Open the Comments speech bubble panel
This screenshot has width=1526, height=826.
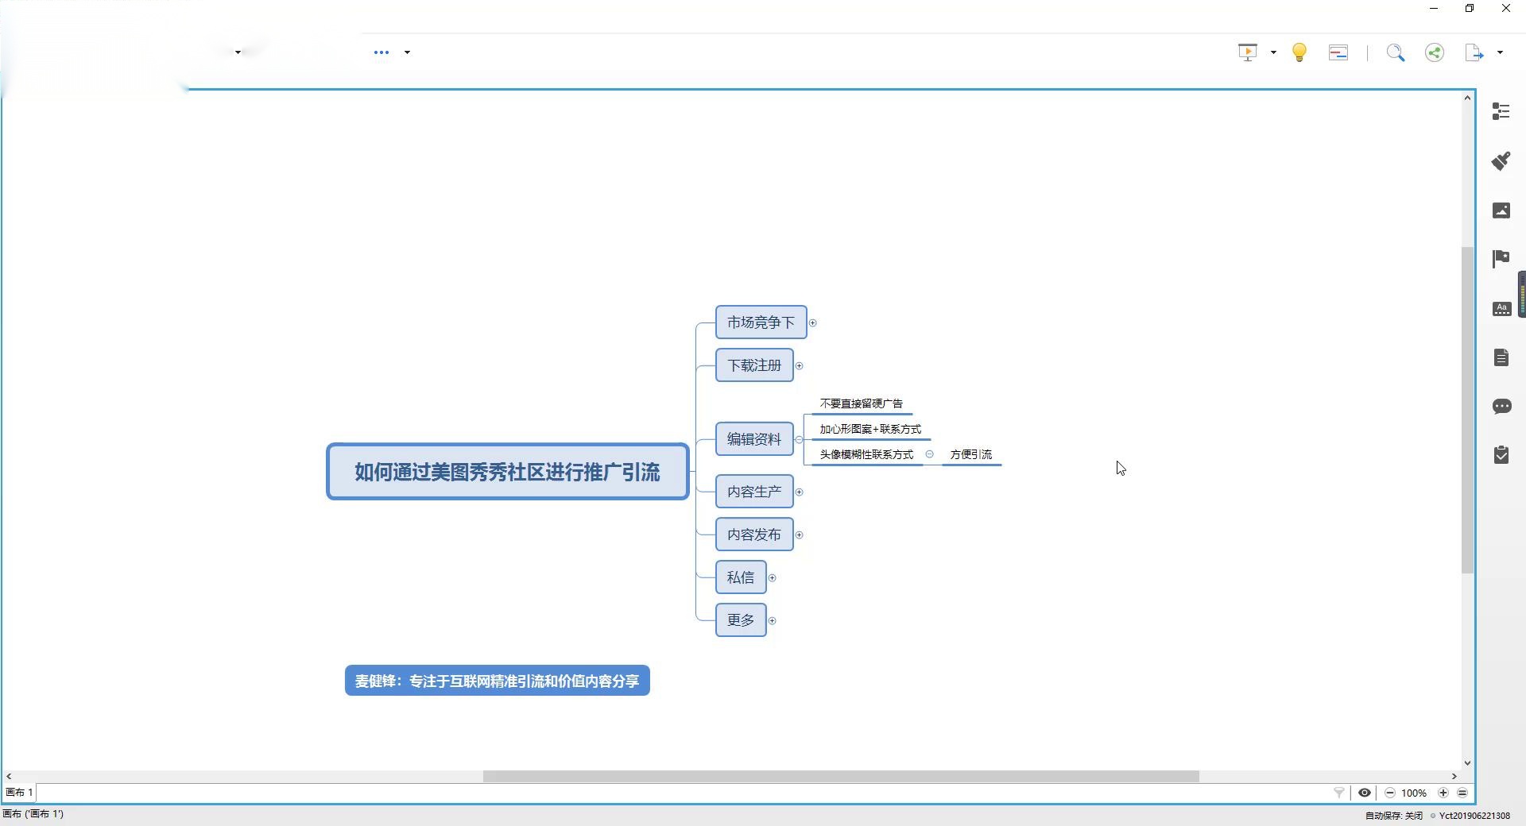point(1501,407)
